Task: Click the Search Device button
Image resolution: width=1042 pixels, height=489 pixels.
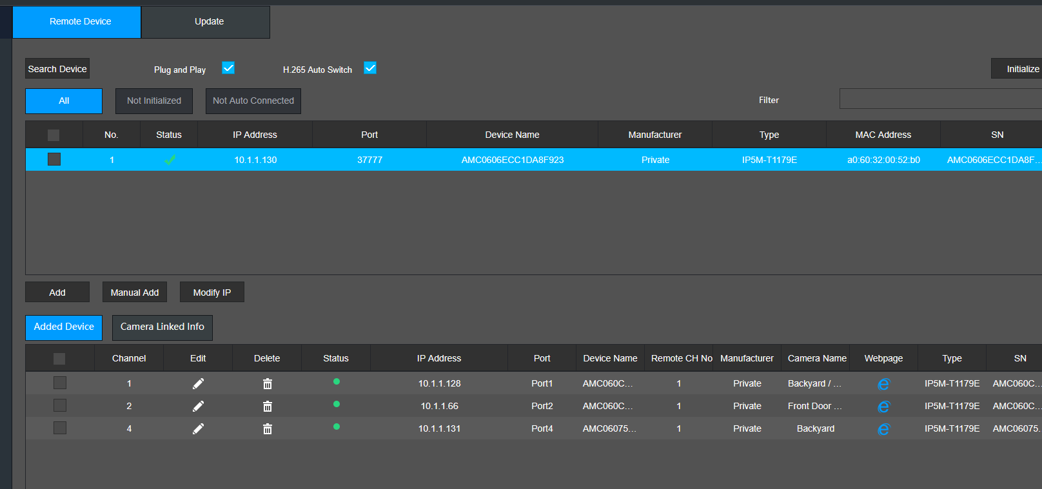Action: [x=57, y=69]
